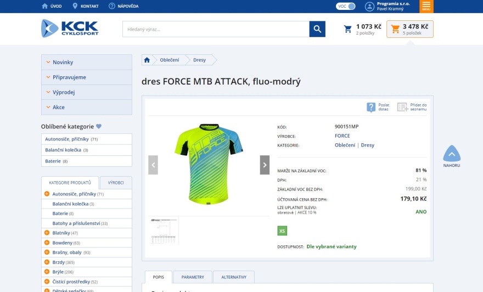Open Dresy category link in product details
The width and height of the screenshot is (483, 292).
tap(368, 145)
